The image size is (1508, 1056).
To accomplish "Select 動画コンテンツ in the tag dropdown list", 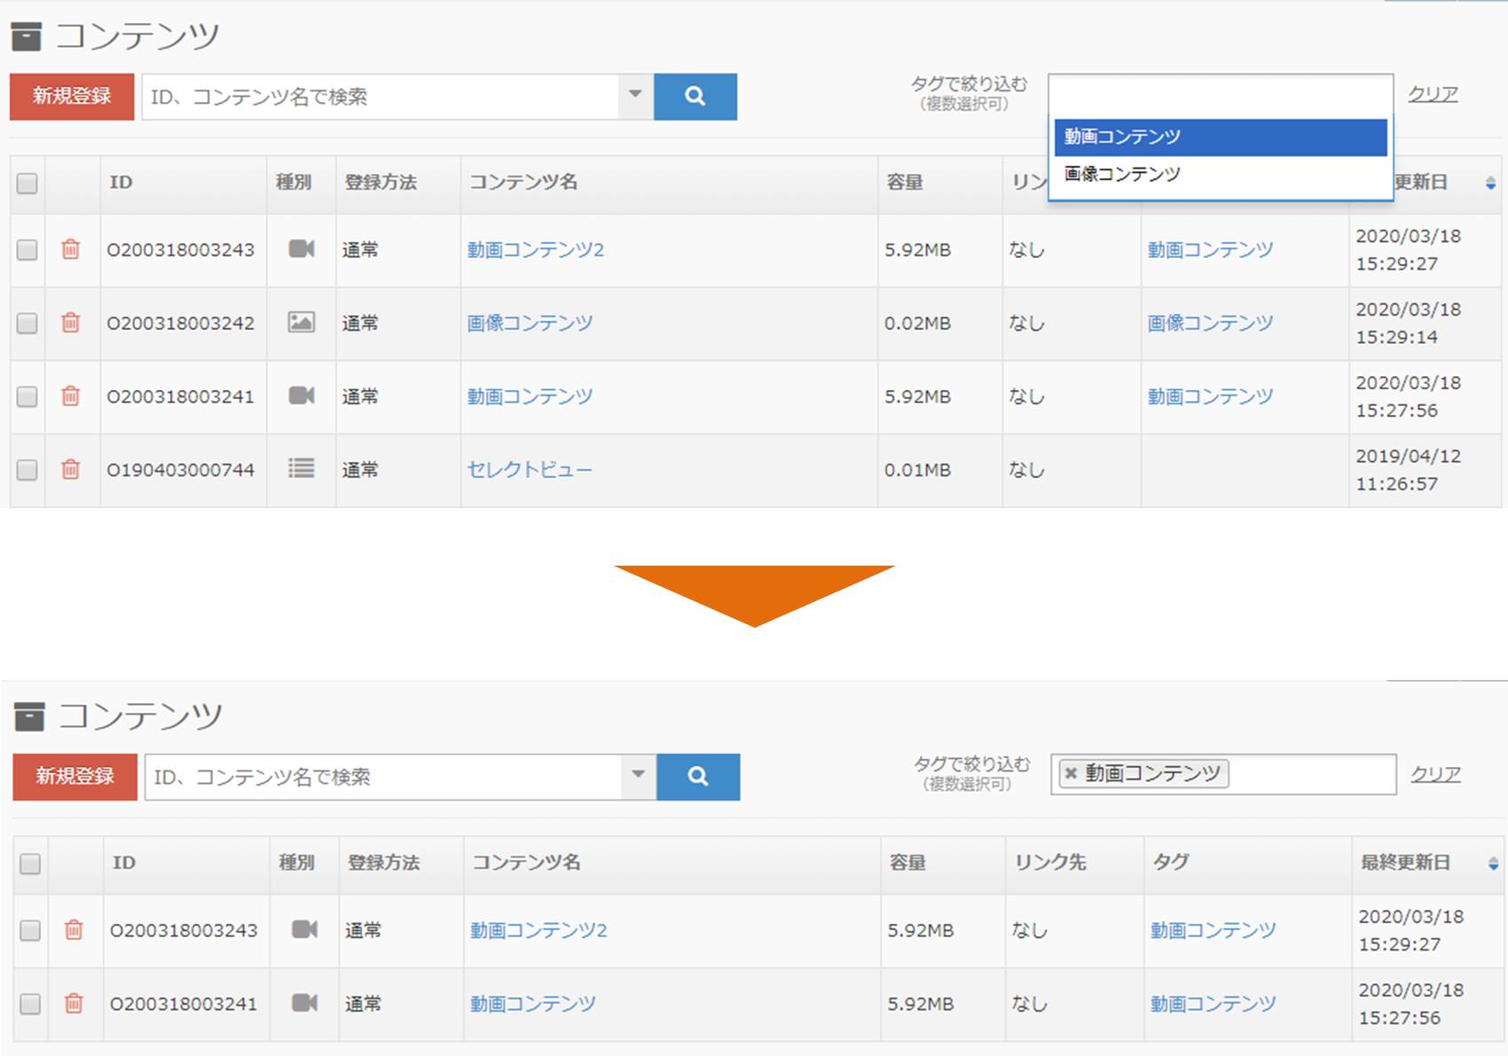I will coord(1221,137).
